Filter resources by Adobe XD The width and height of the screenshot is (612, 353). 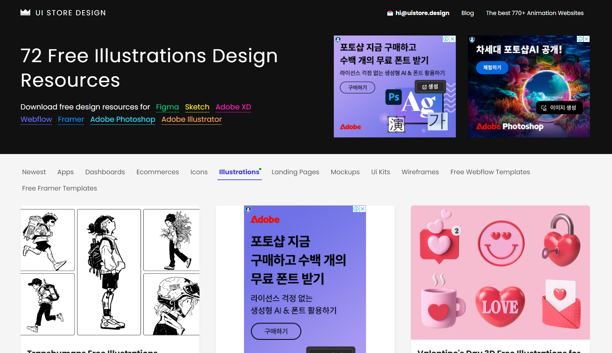[233, 107]
